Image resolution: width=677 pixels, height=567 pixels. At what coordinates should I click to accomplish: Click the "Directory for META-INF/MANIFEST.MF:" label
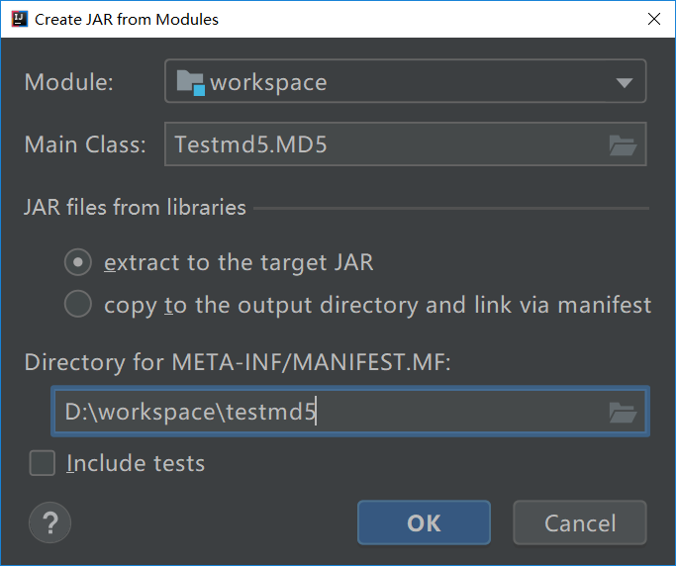(x=238, y=362)
